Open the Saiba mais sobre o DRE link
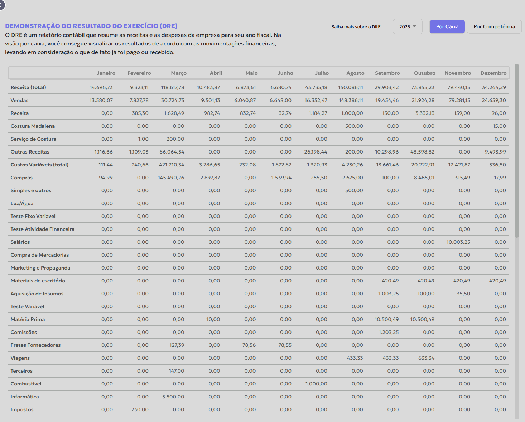 (x=356, y=27)
